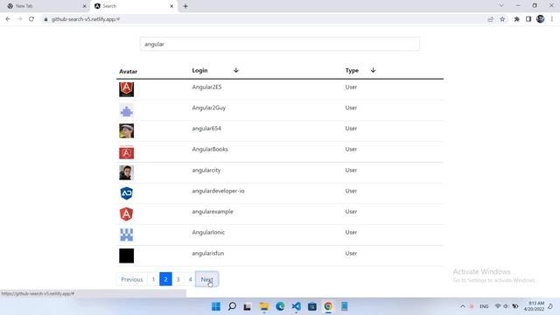The width and height of the screenshot is (560, 315).
Task: Close the New Tab tab
Action: (x=85, y=6)
